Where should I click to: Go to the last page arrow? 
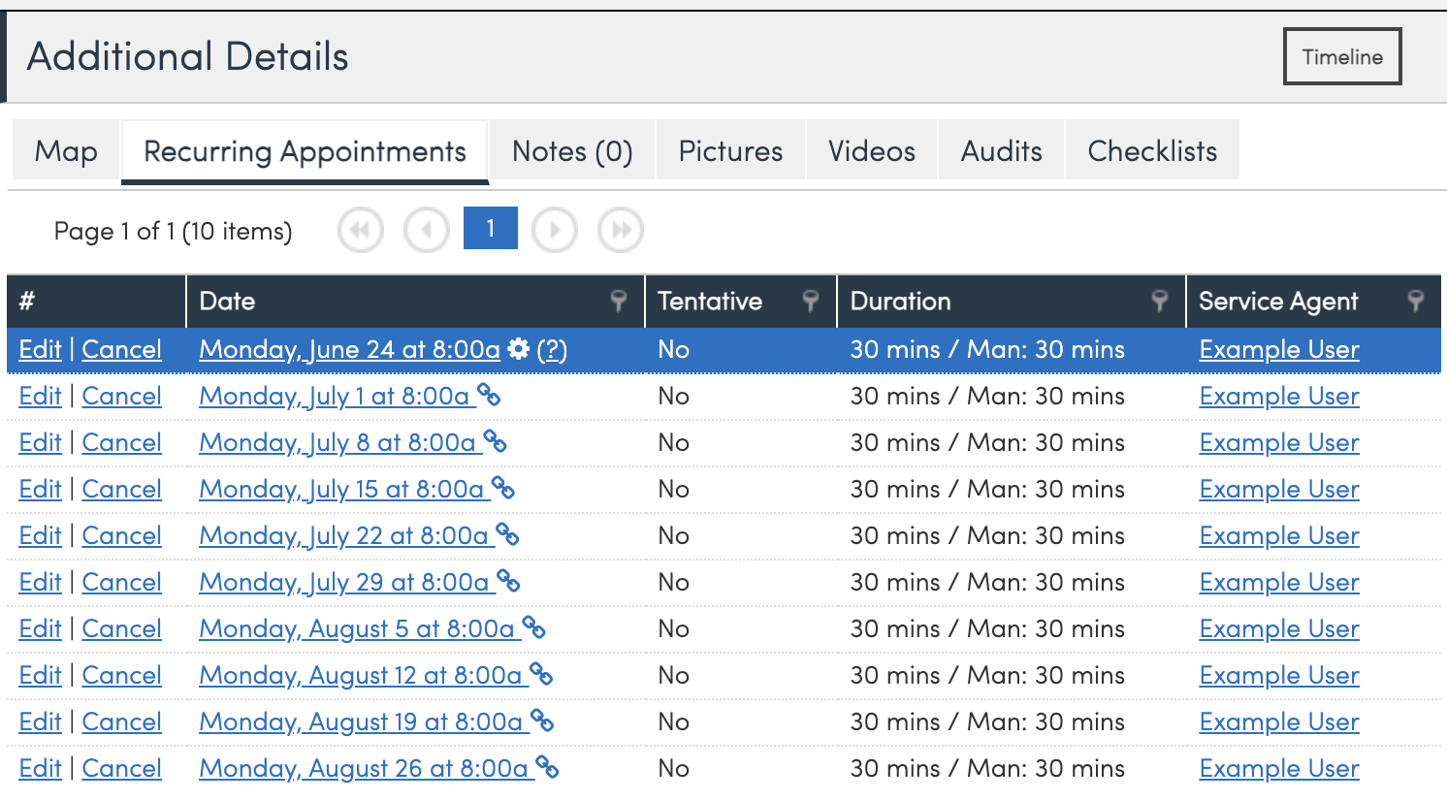point(621,231)
